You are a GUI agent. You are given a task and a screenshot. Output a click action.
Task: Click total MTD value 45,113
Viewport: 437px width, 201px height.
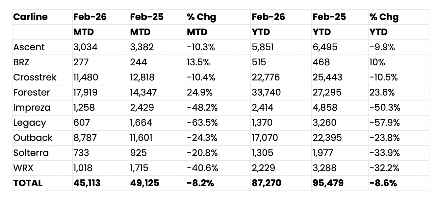87,183
